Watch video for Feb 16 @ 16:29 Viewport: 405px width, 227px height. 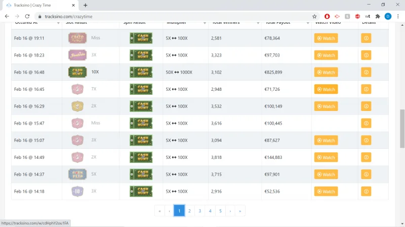(x=326, y=106)
